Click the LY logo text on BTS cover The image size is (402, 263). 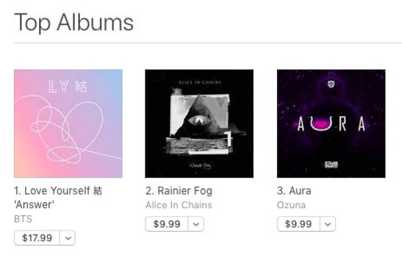[68, 88]
